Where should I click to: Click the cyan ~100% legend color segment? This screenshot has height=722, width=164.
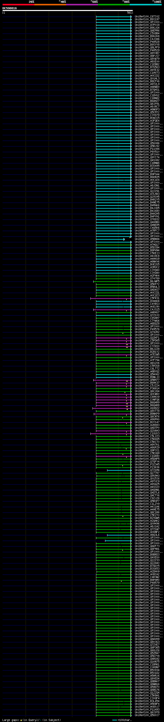pos(146,5)
